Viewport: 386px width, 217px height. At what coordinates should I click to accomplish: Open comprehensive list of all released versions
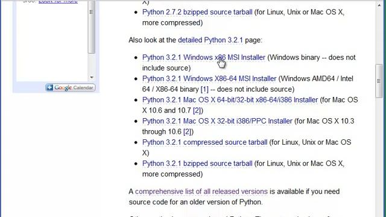point(201,192)
